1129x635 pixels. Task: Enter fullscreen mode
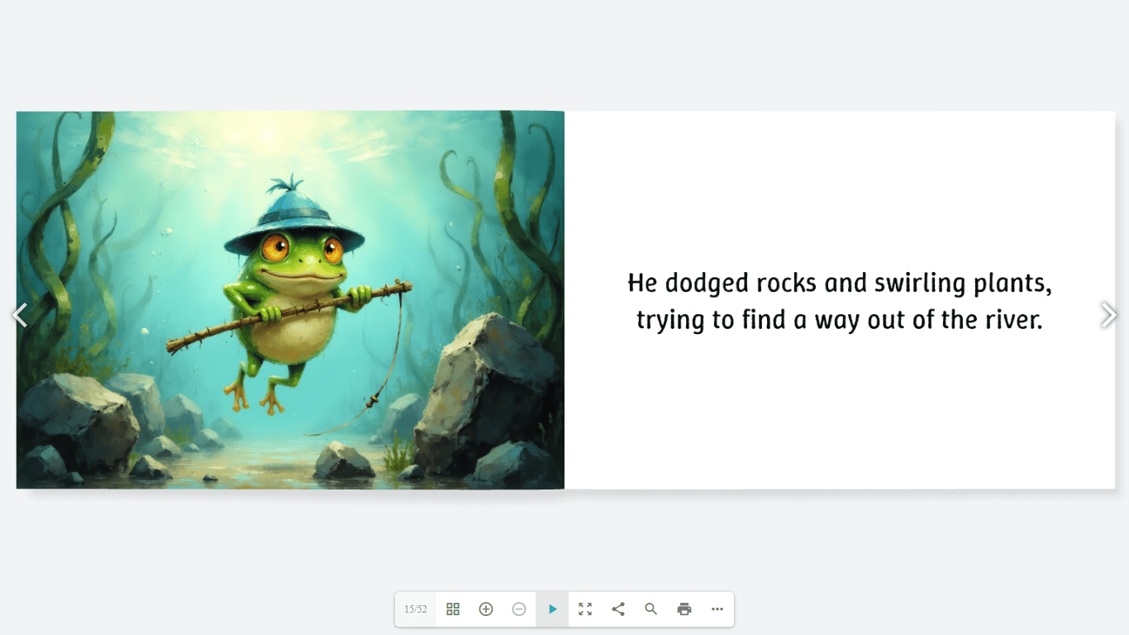pos(585,609)
